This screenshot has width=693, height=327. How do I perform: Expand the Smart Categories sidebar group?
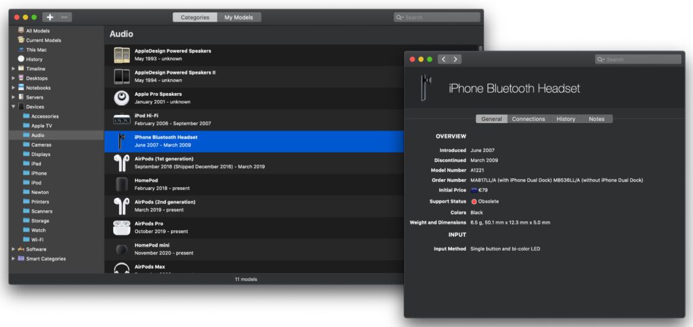pyautogui.click(x=14, y=259)
